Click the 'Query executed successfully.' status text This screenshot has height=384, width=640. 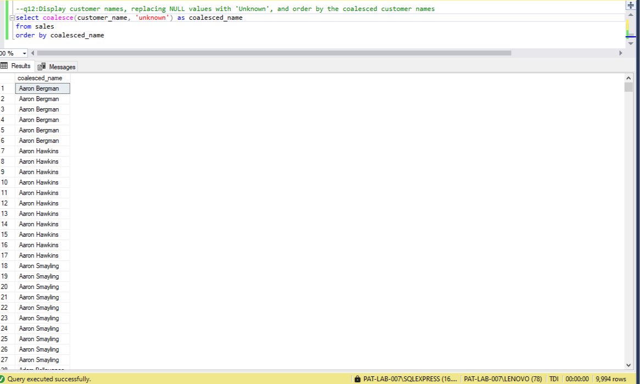click(49, 379)
